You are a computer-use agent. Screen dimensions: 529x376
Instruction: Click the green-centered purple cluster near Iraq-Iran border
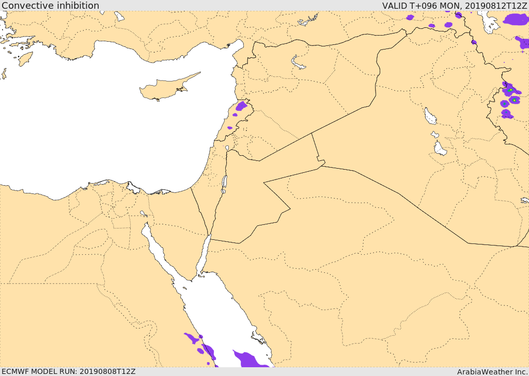tap(510, 100)
